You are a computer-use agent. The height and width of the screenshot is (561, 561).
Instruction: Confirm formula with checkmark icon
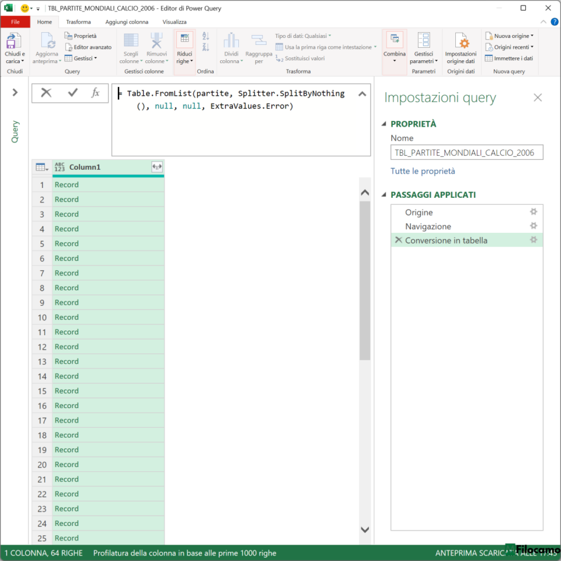coord(73,93)
